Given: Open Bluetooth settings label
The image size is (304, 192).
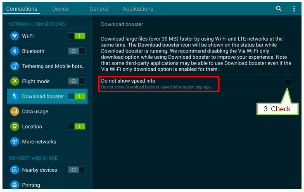Looking at the screenshot, I should pyautogui.click(x=33, y=51).
